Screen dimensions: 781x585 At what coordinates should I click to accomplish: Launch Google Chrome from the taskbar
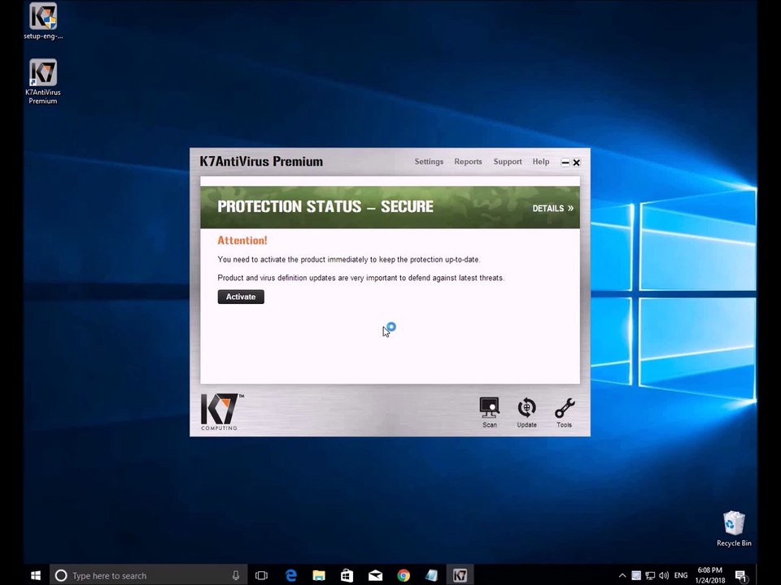coord(404,575)
